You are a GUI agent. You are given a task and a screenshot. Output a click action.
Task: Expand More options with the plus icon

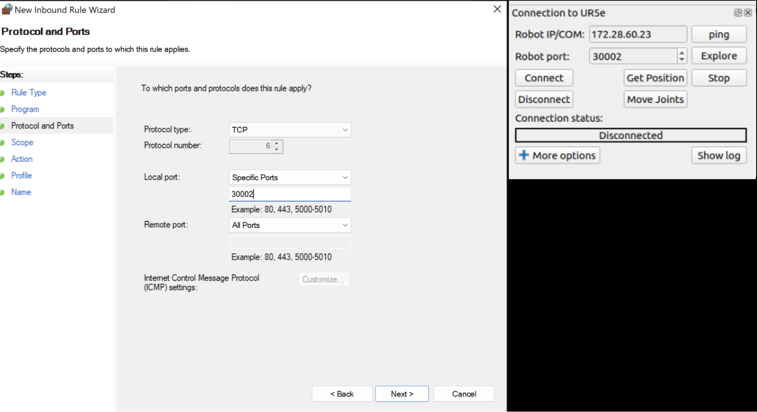pos(524,155)
